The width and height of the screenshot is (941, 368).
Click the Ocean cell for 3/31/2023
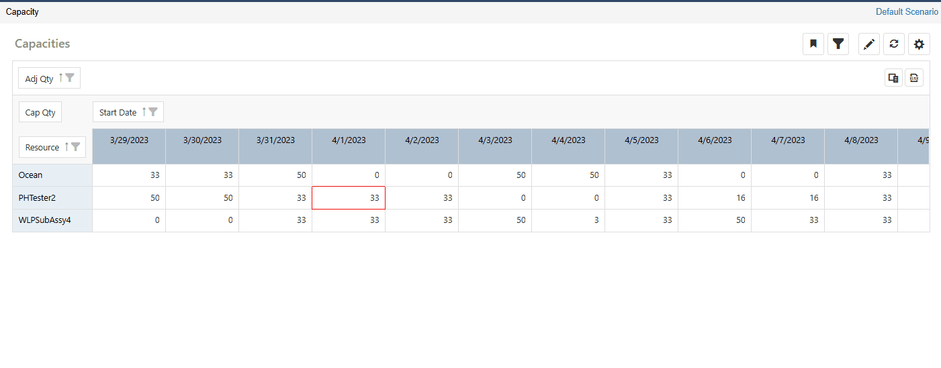point(275,175)
